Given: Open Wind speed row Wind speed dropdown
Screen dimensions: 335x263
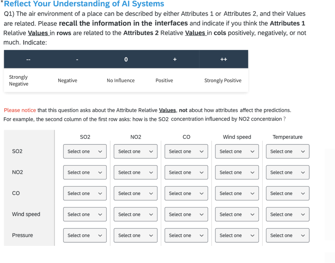Looking at the screenshot, I should point(237,215).
